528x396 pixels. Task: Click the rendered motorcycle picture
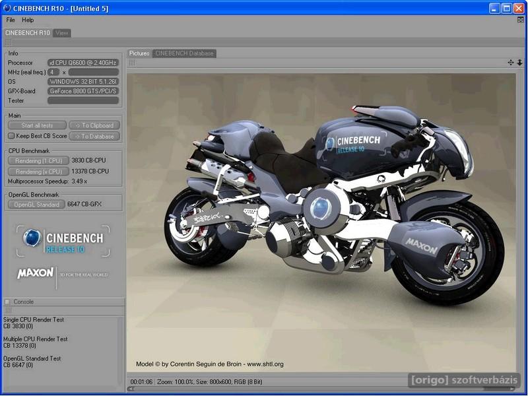[x=321, y=223]
